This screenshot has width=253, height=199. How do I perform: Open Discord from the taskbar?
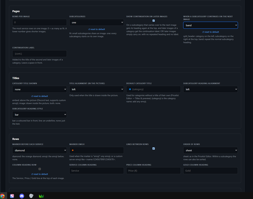pyautogui.click(x=22, y=196)
